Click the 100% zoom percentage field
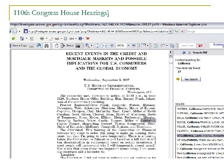This screenshot has width=224, height=168. (121, 45)
